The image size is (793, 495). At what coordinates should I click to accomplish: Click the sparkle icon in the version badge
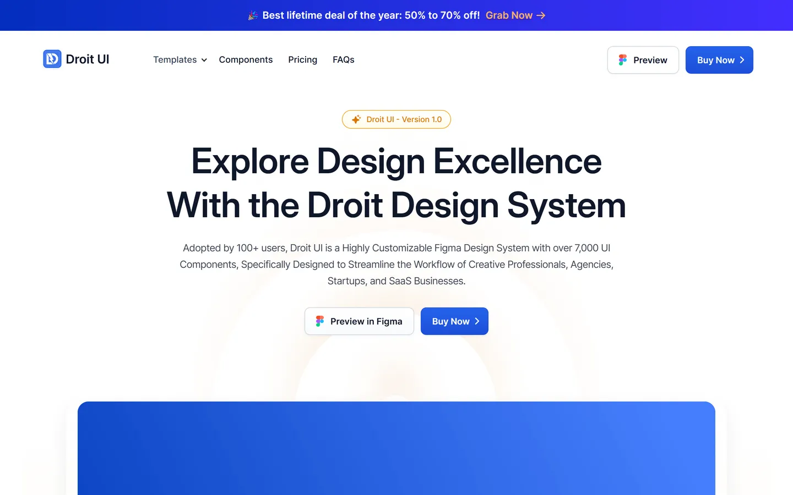356,119
